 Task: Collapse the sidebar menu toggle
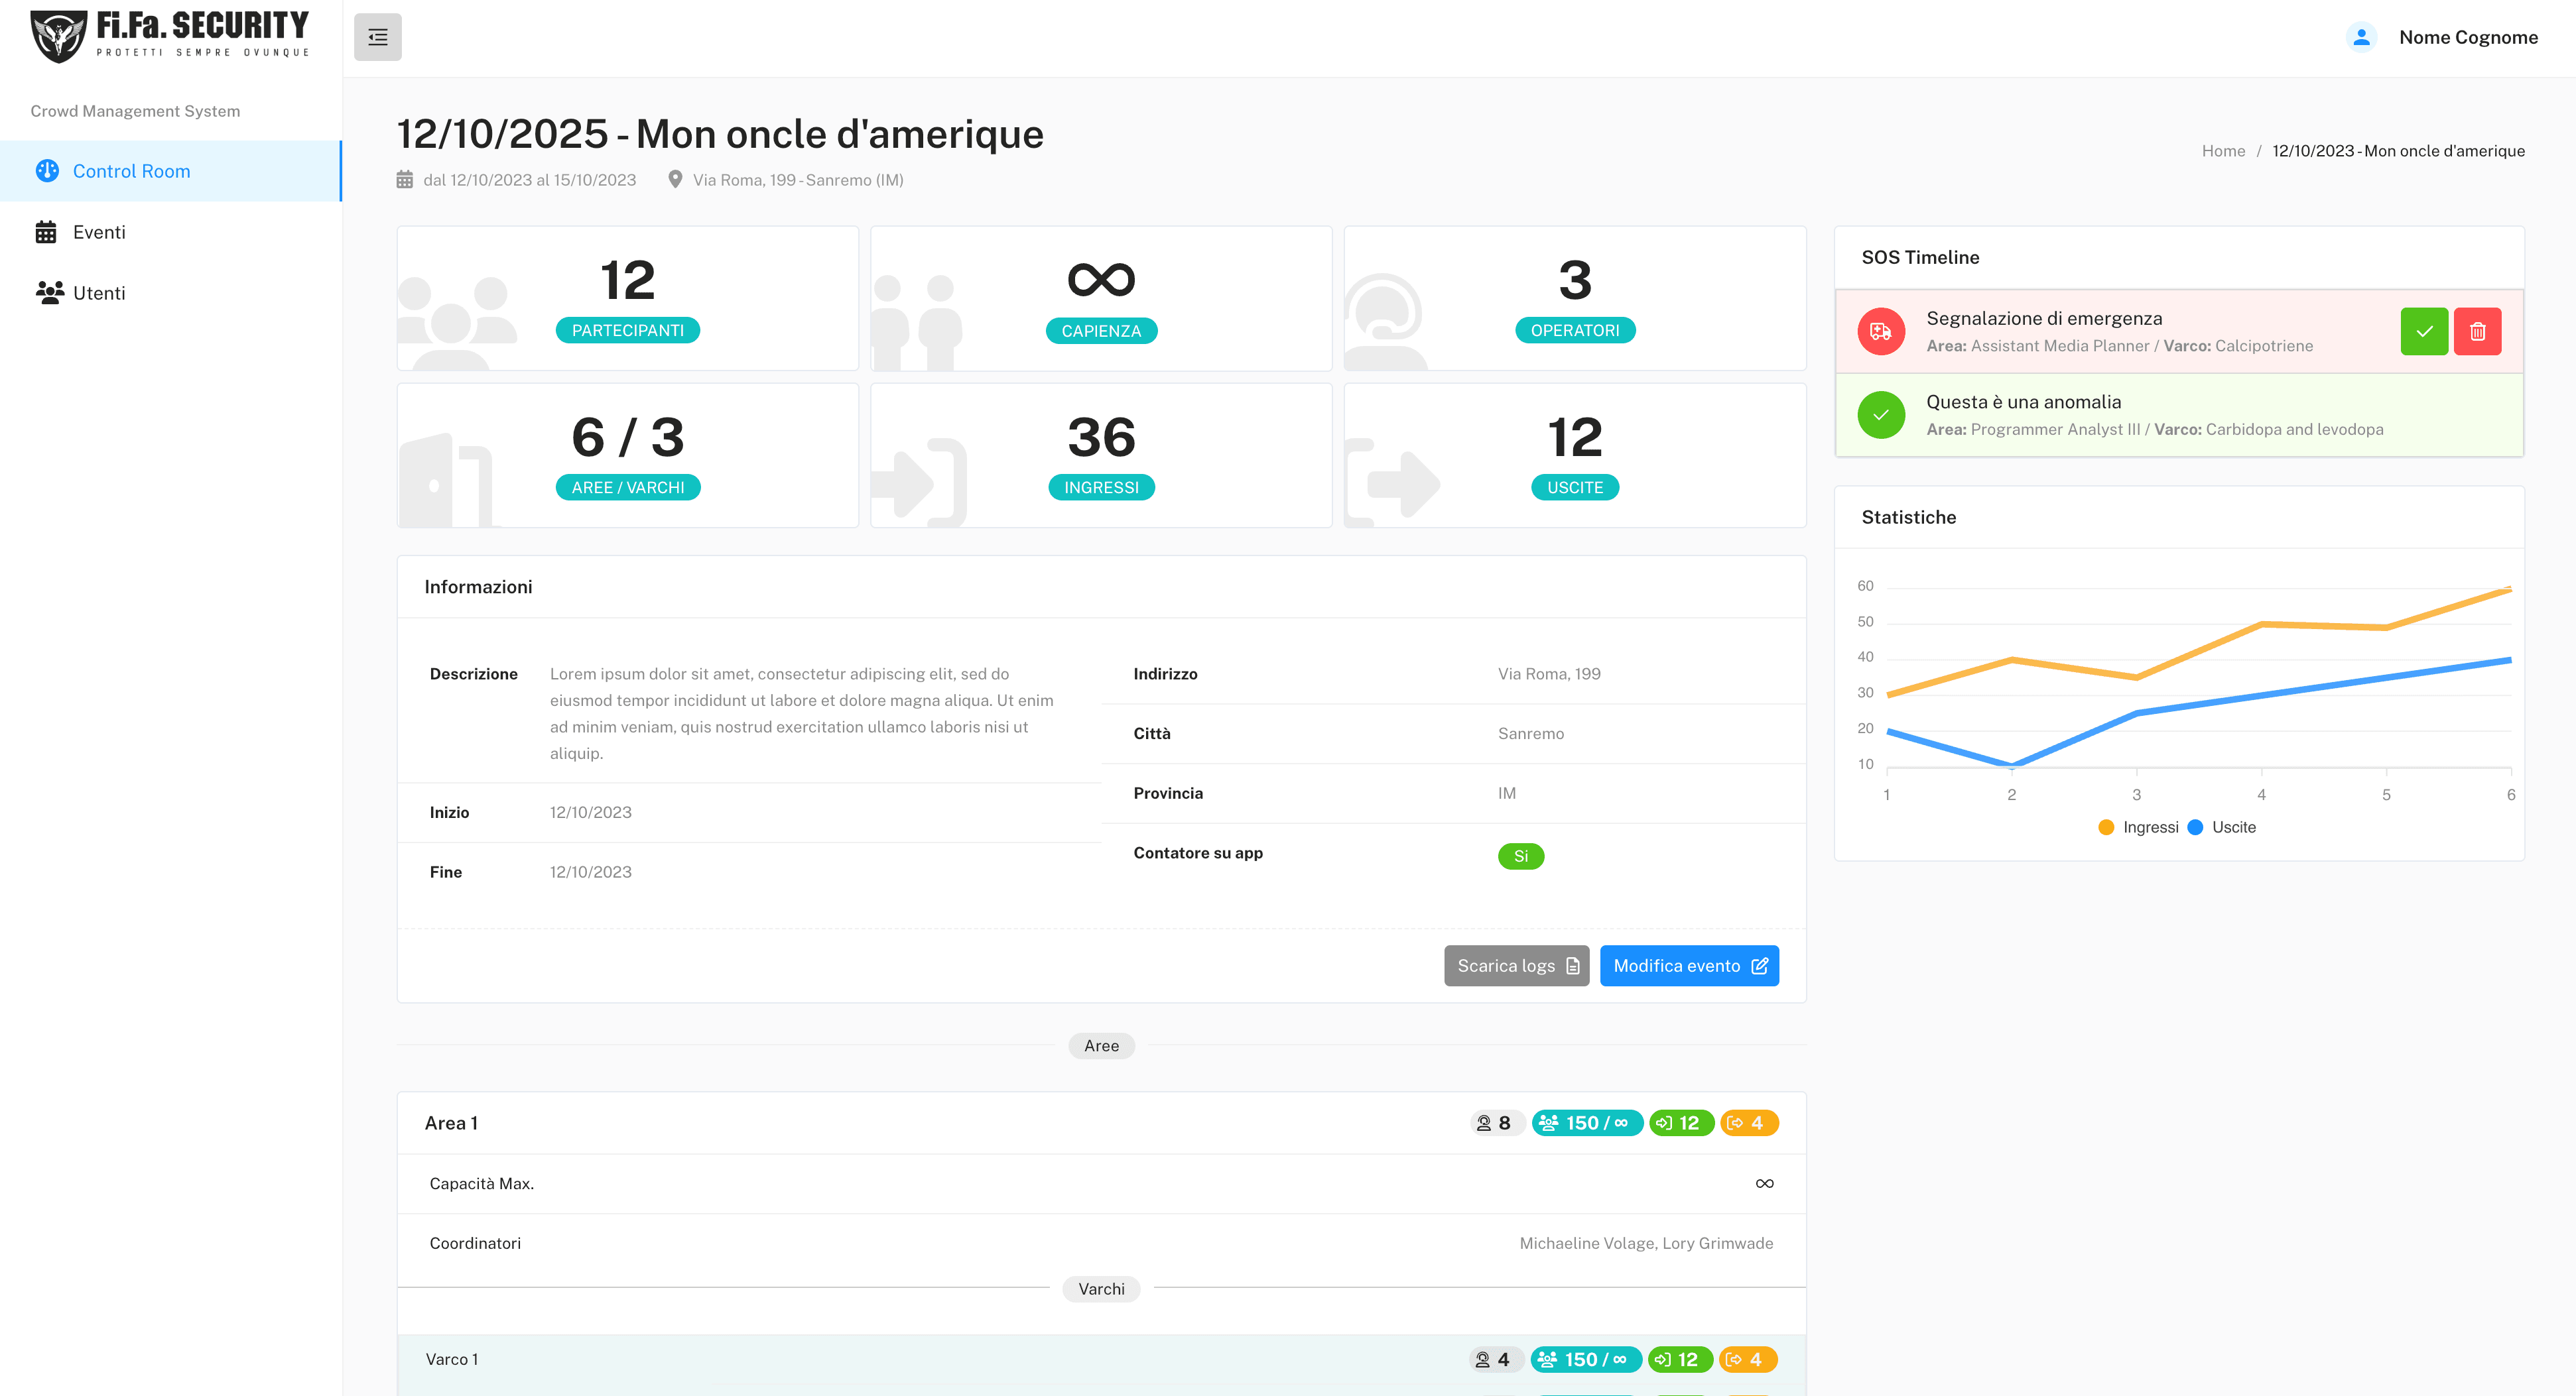(377, 37)
